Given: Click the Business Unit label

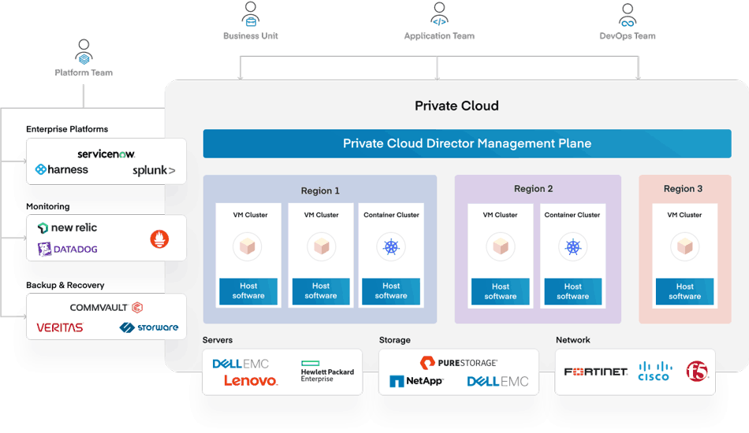Looking at the screenshot, I should (250, 35).
